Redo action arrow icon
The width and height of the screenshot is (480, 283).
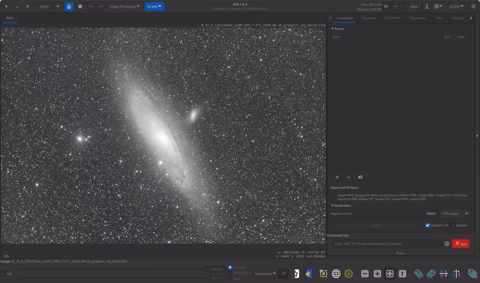pos(101,6)
